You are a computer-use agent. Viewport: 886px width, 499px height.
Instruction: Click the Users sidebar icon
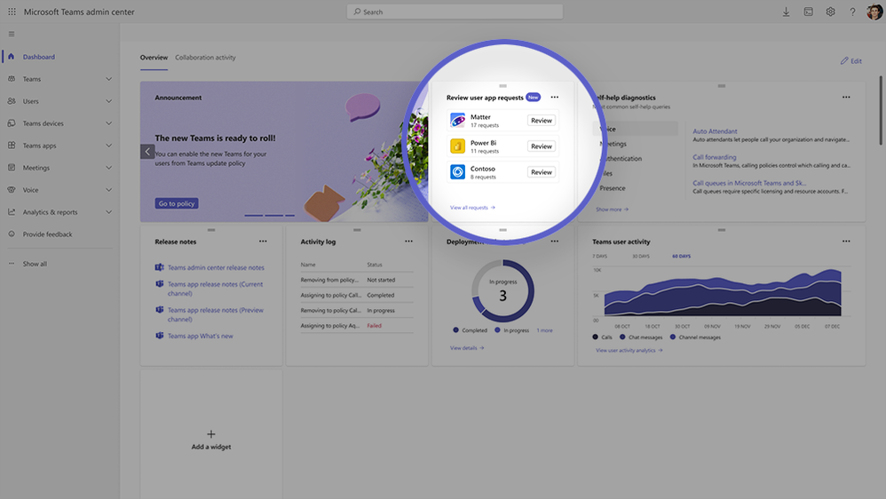12,101
